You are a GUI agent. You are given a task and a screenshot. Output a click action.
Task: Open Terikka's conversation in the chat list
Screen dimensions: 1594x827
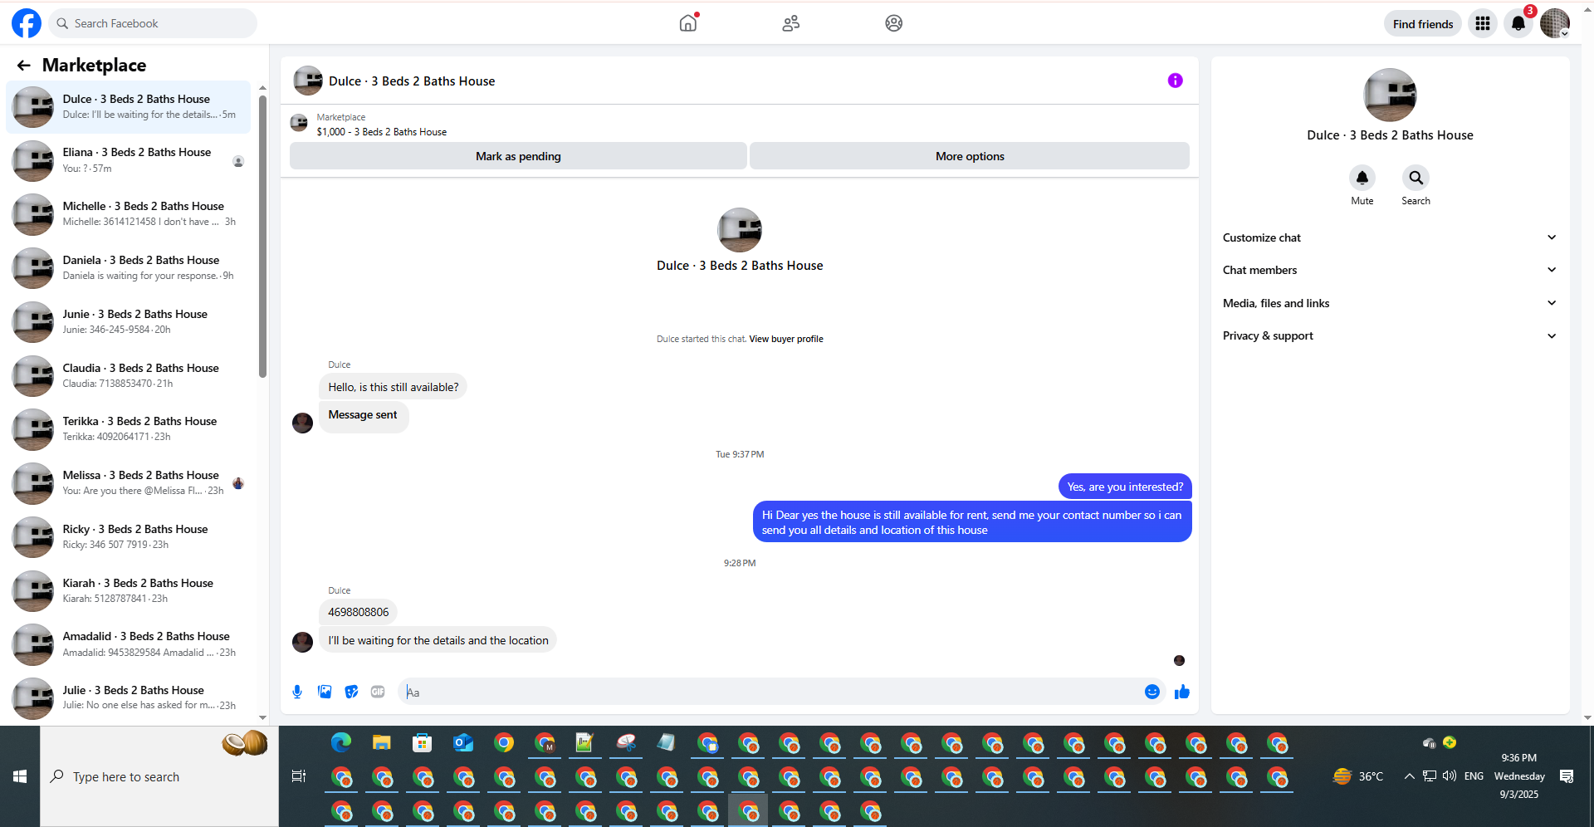(129, 429)
